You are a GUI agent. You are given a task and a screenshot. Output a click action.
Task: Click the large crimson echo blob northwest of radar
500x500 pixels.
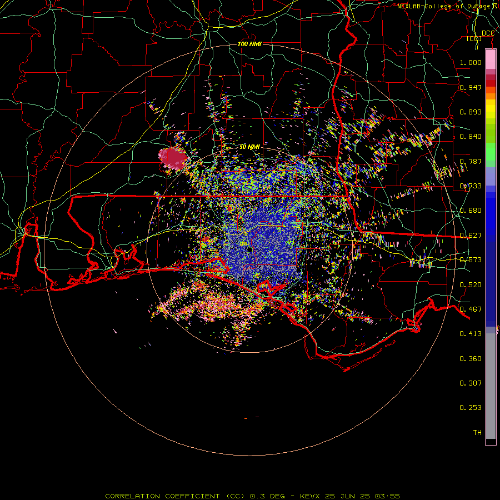click(173, 158)
